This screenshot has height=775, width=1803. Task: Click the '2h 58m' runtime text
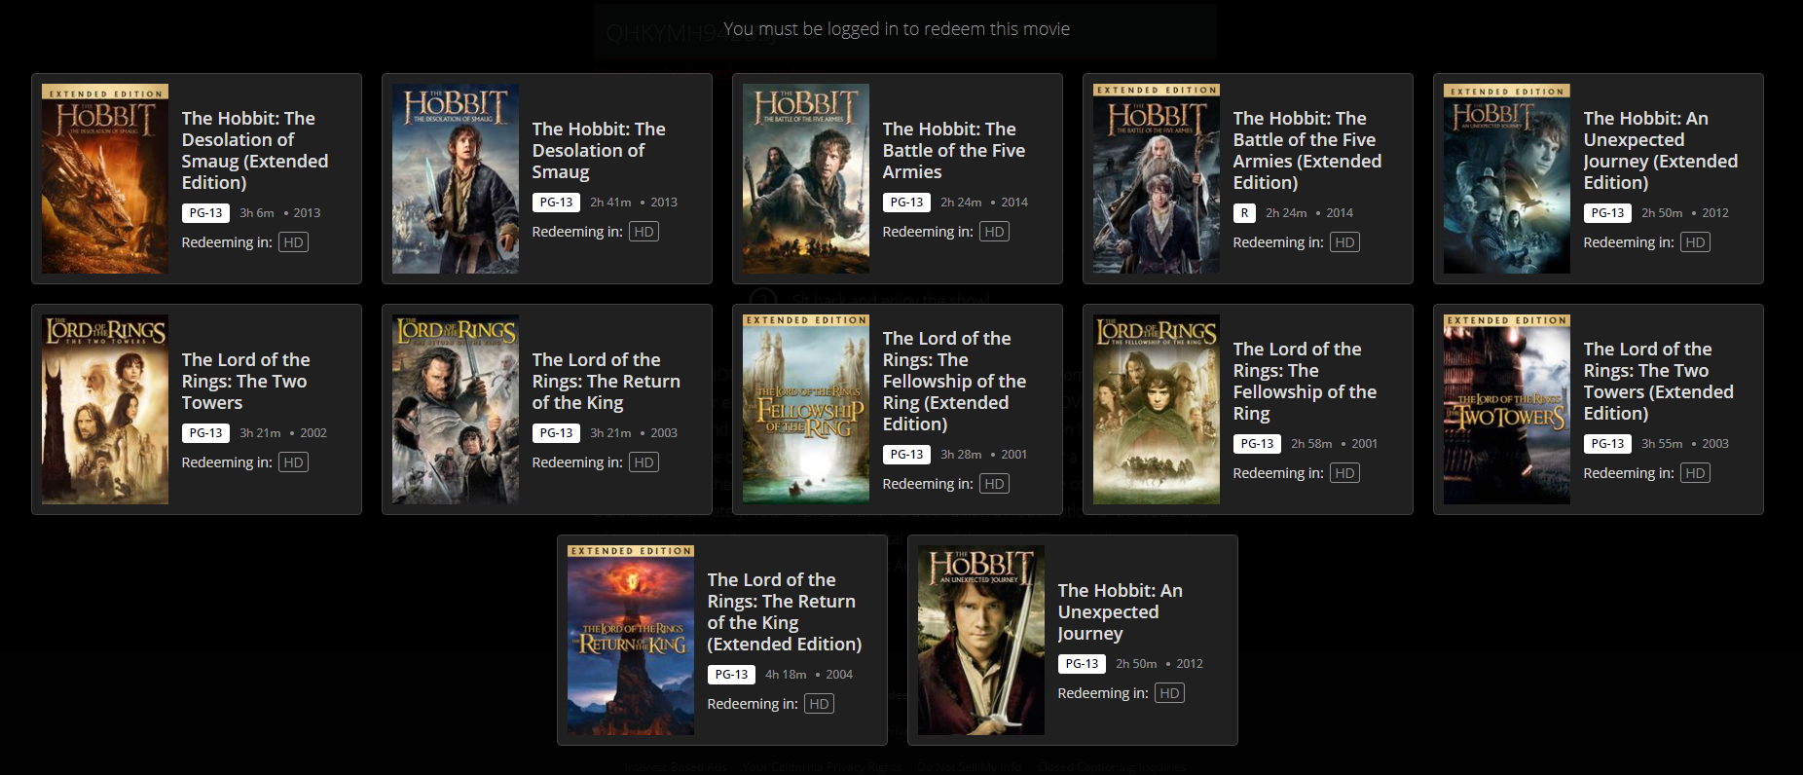1311,443
